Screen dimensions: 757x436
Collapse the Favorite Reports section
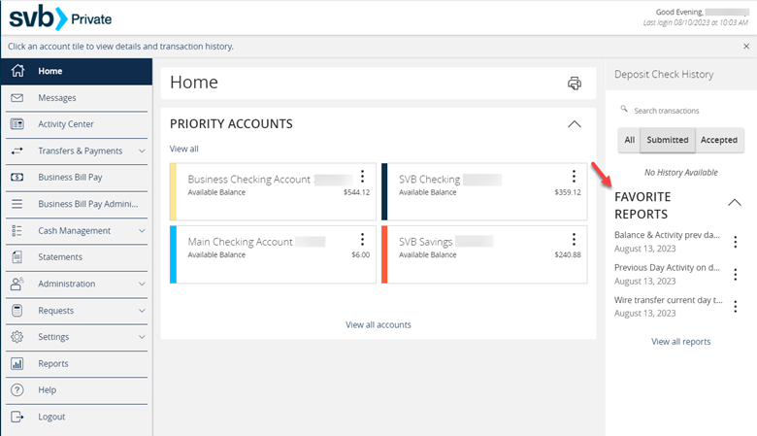(735, 202)
